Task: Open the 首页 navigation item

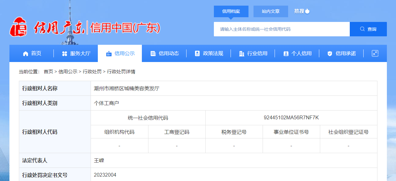Action: click(x=32, y=54)
